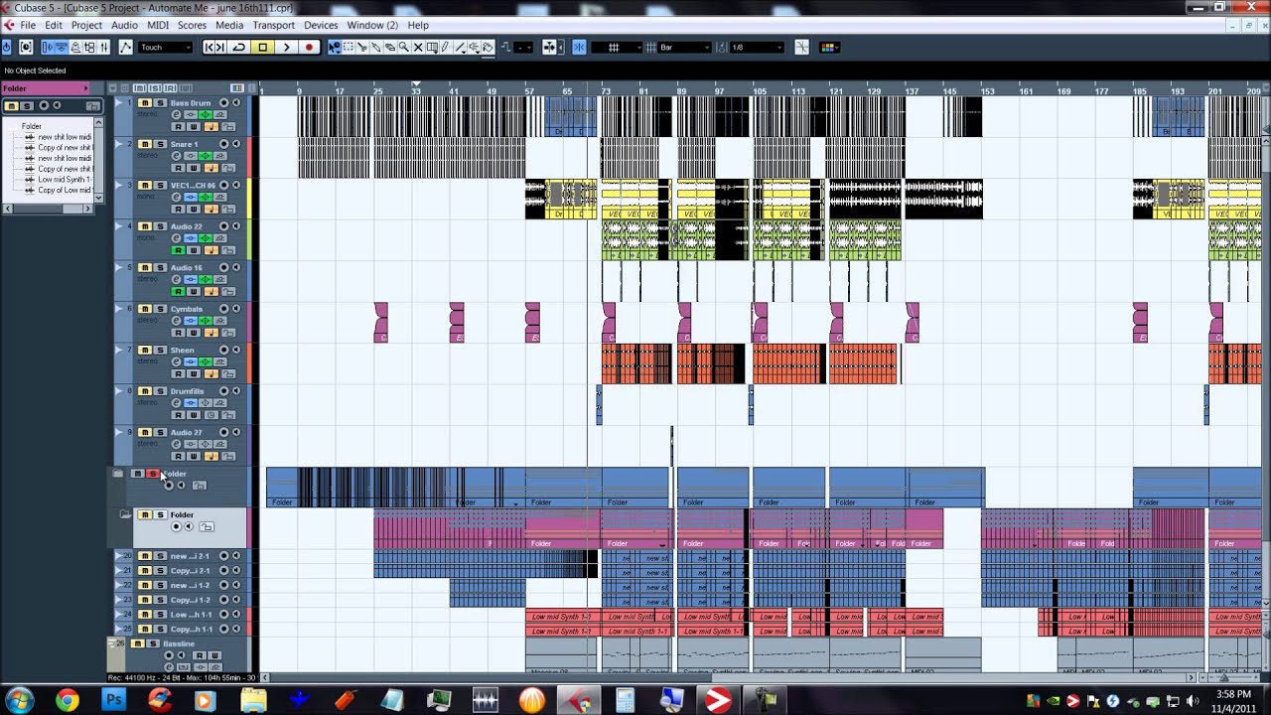Mute all via global [m] button
Screen dimensions: 1271x715
coord(140,88)
